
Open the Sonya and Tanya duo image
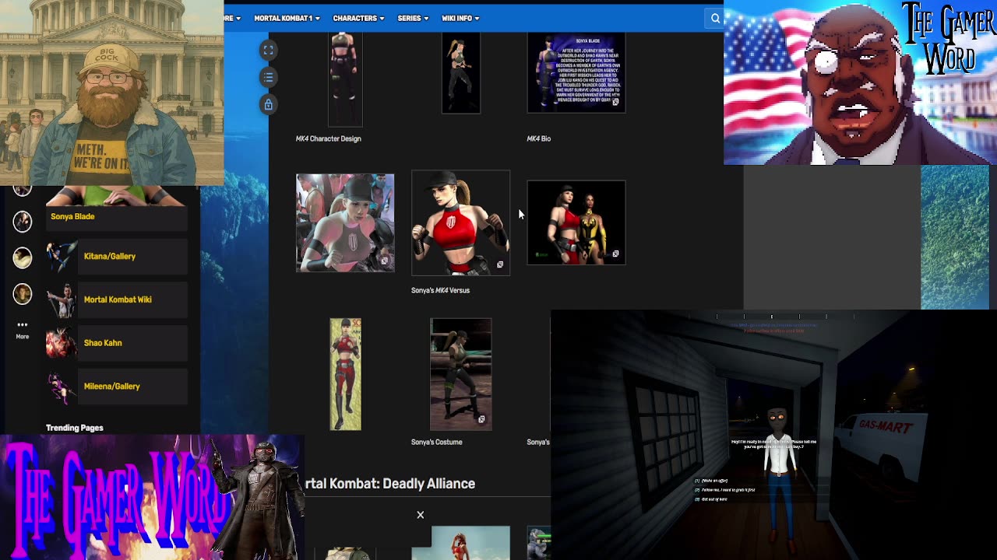click(576, 222)
